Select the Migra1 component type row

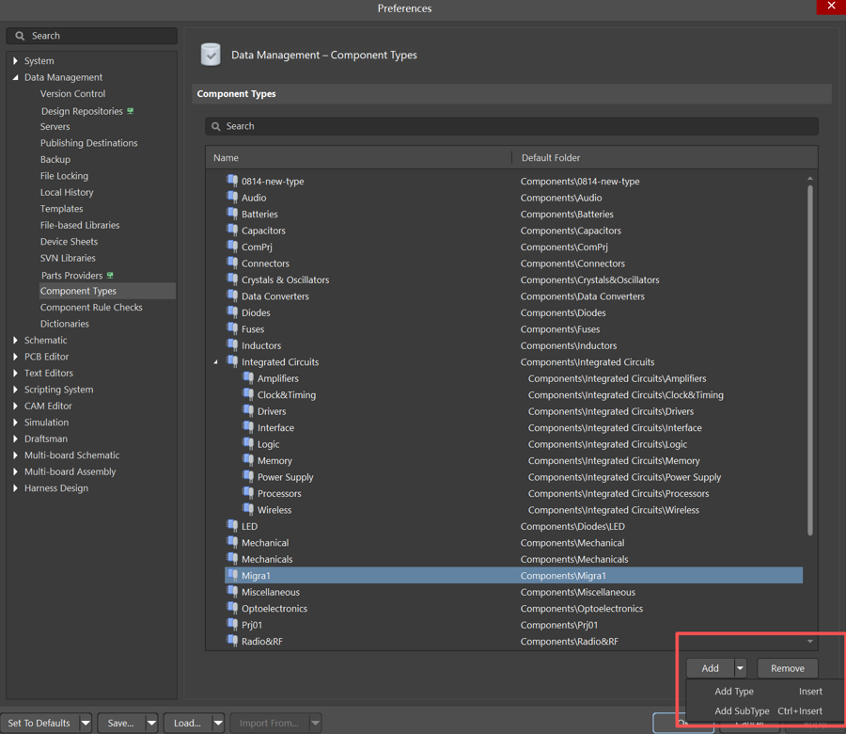(x=513, y=575)
